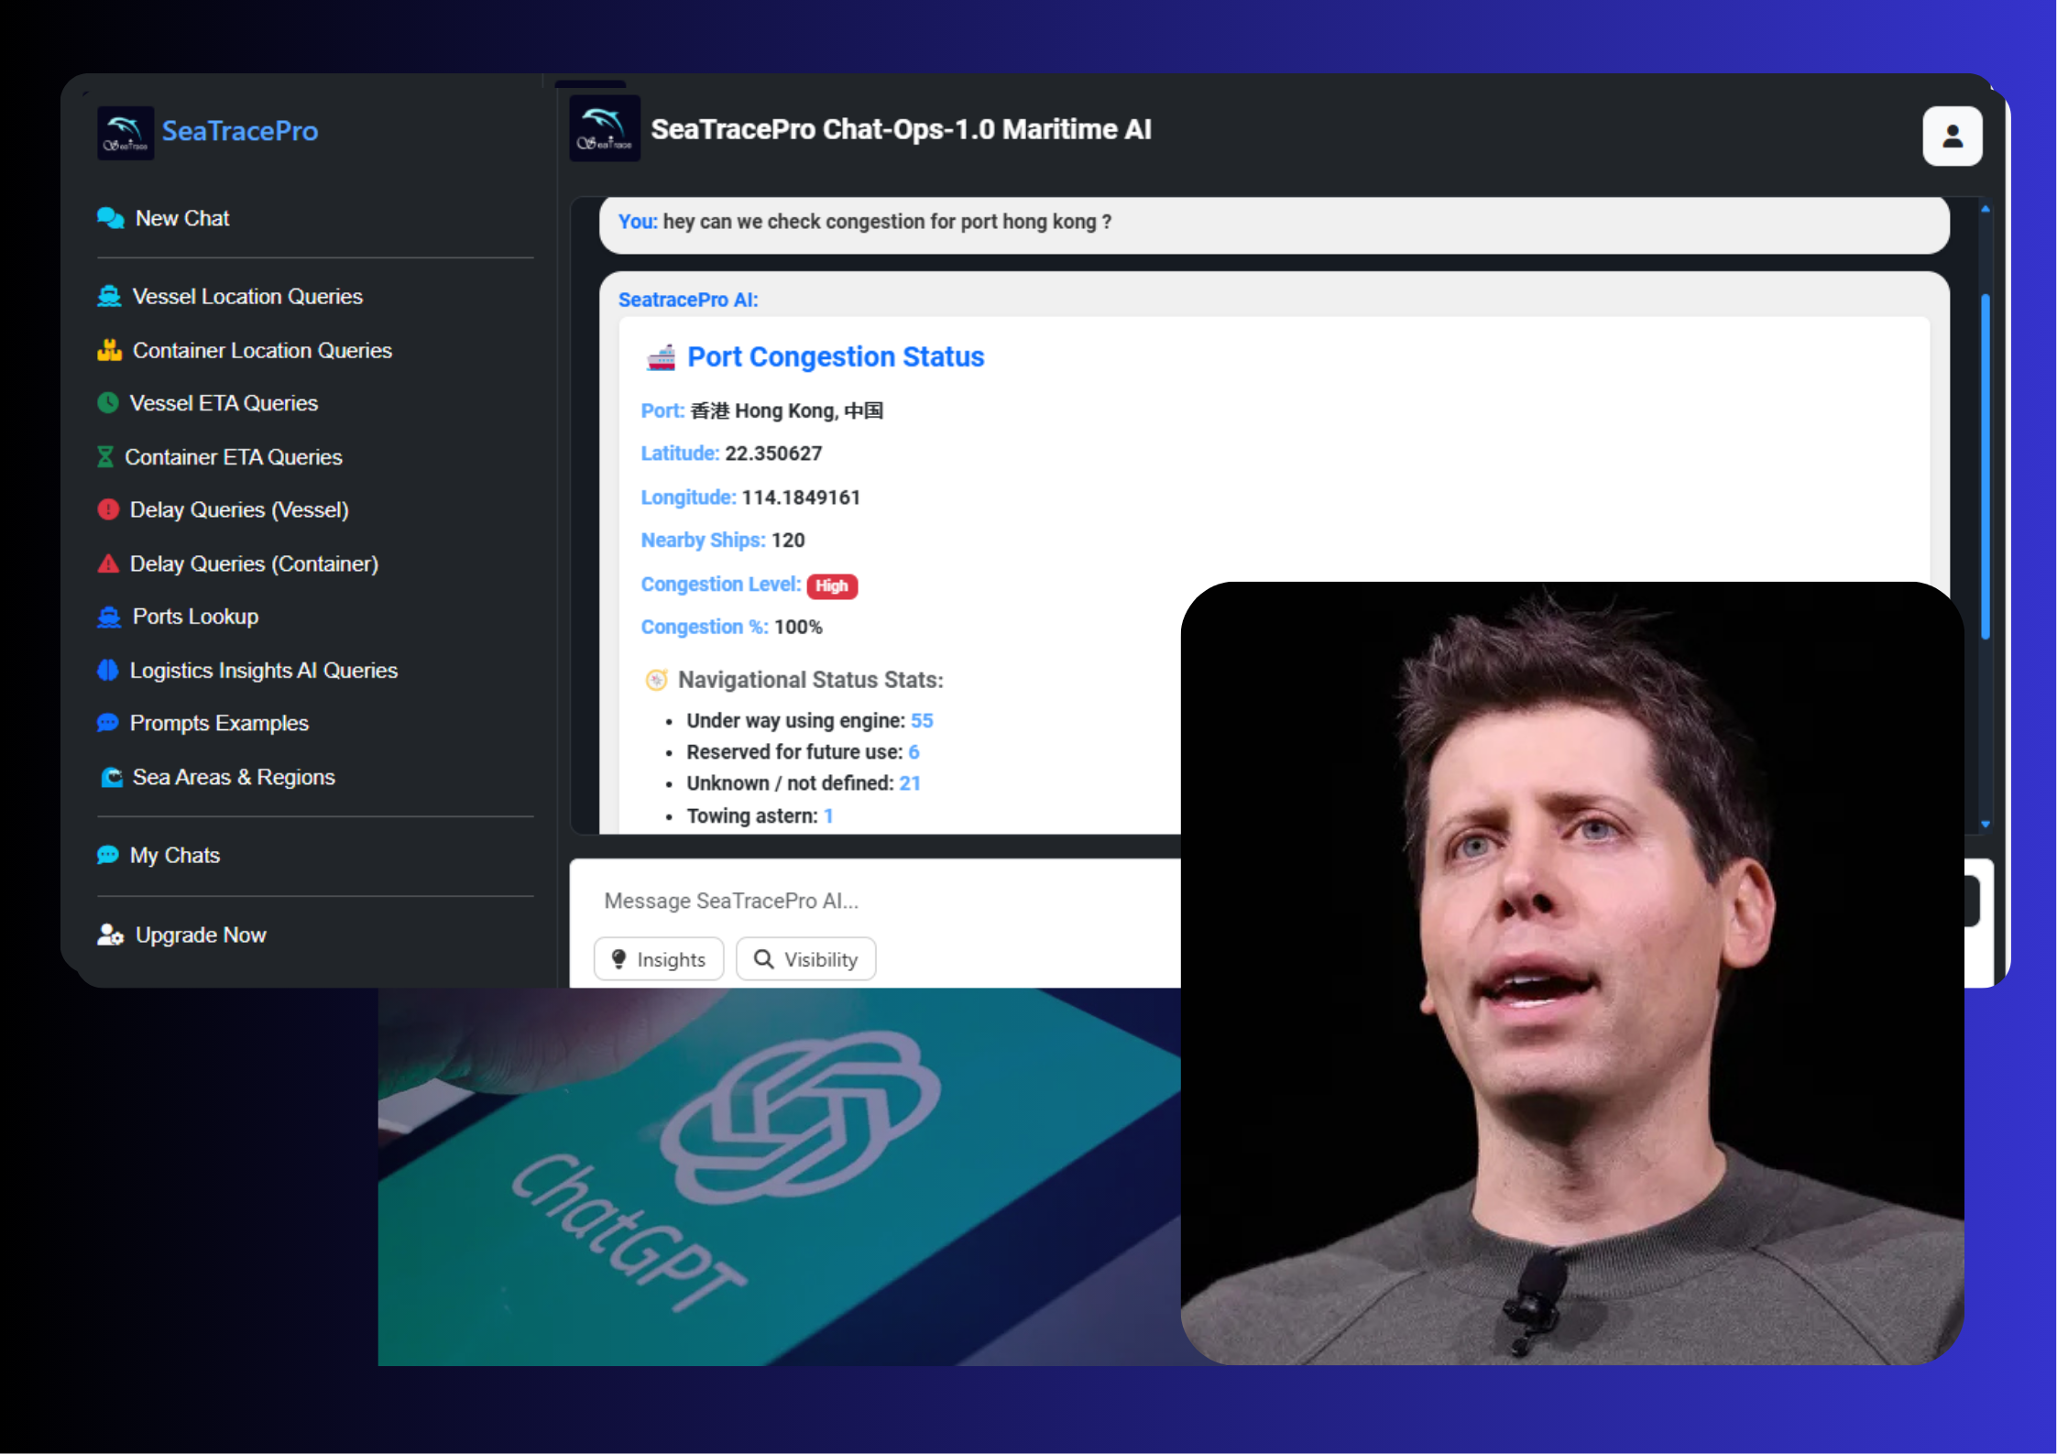Click the Delay Queries (Vessel) red alert icon
2057x1454 pixels.
coord(108,510)
